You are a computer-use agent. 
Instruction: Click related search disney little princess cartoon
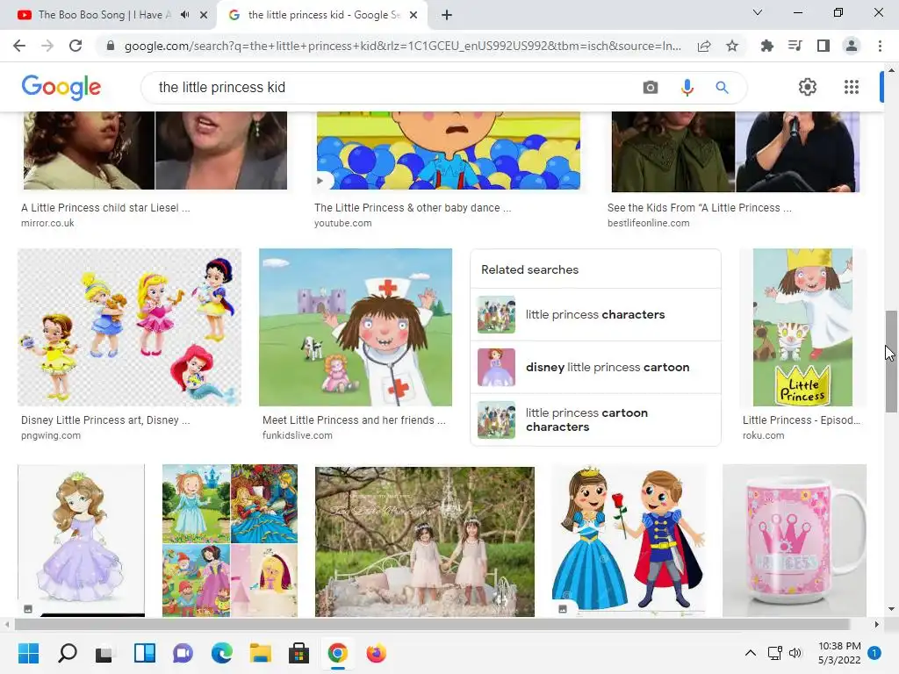(x=595, y=368)
